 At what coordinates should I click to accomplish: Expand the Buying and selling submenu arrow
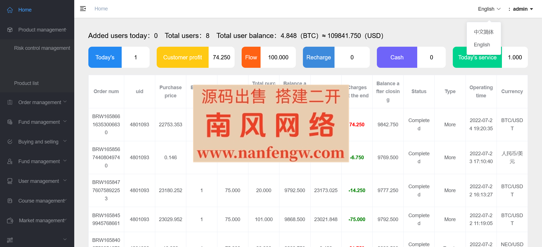(x=65, y=141)
